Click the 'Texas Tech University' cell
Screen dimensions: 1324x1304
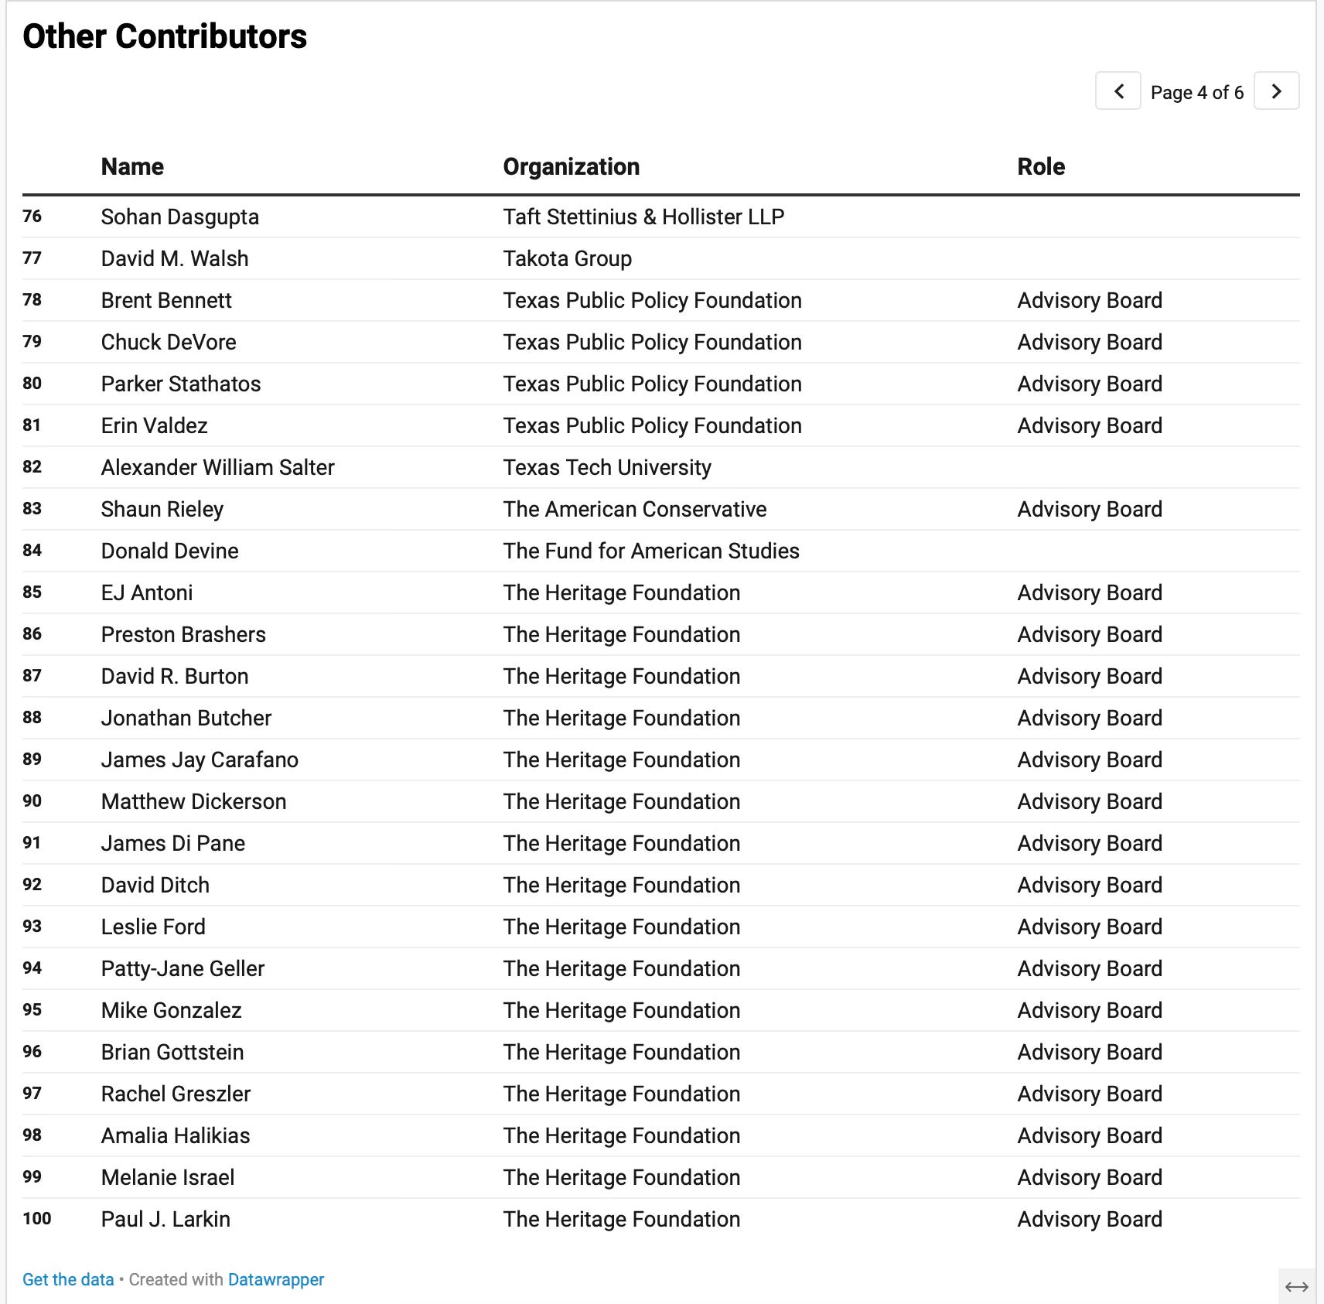tap(607, 467)
